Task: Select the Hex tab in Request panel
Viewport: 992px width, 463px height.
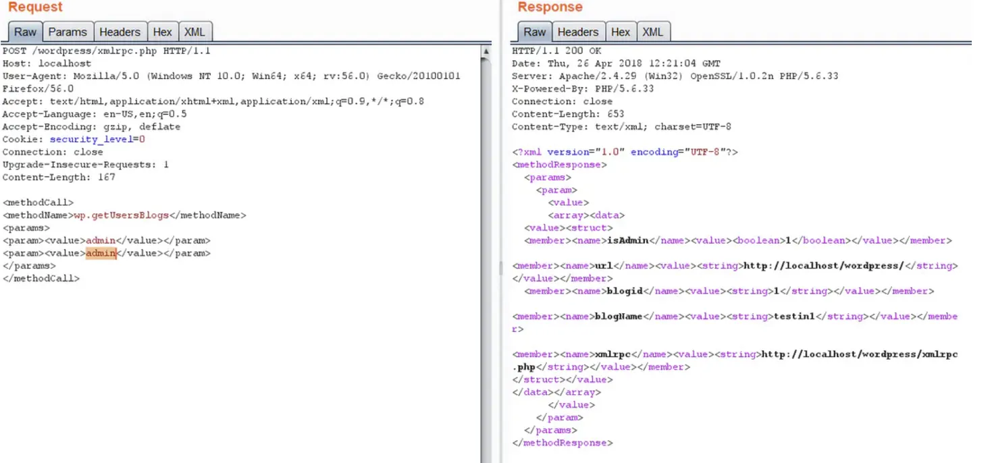Action: point(162,31)
